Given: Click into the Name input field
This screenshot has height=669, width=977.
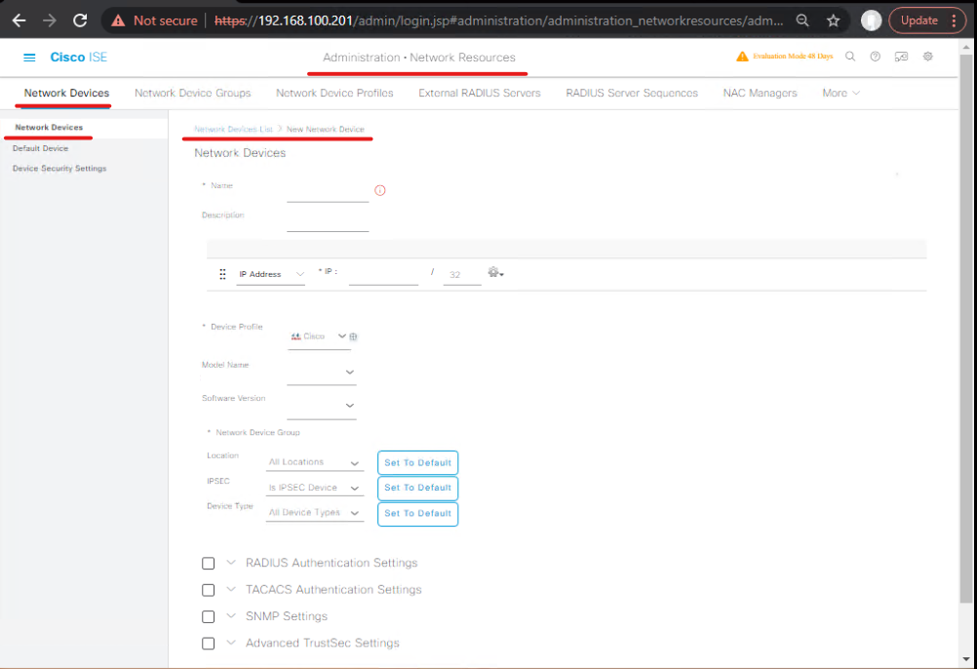Looking at the screenshot, I should tap(328, 192).
